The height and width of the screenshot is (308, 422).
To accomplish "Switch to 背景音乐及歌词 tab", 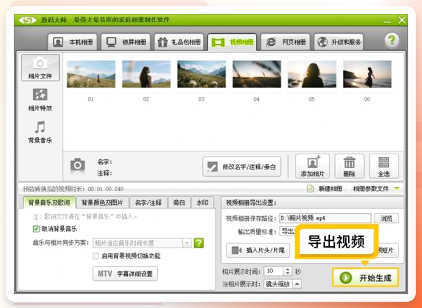I will tap(49, 202).
